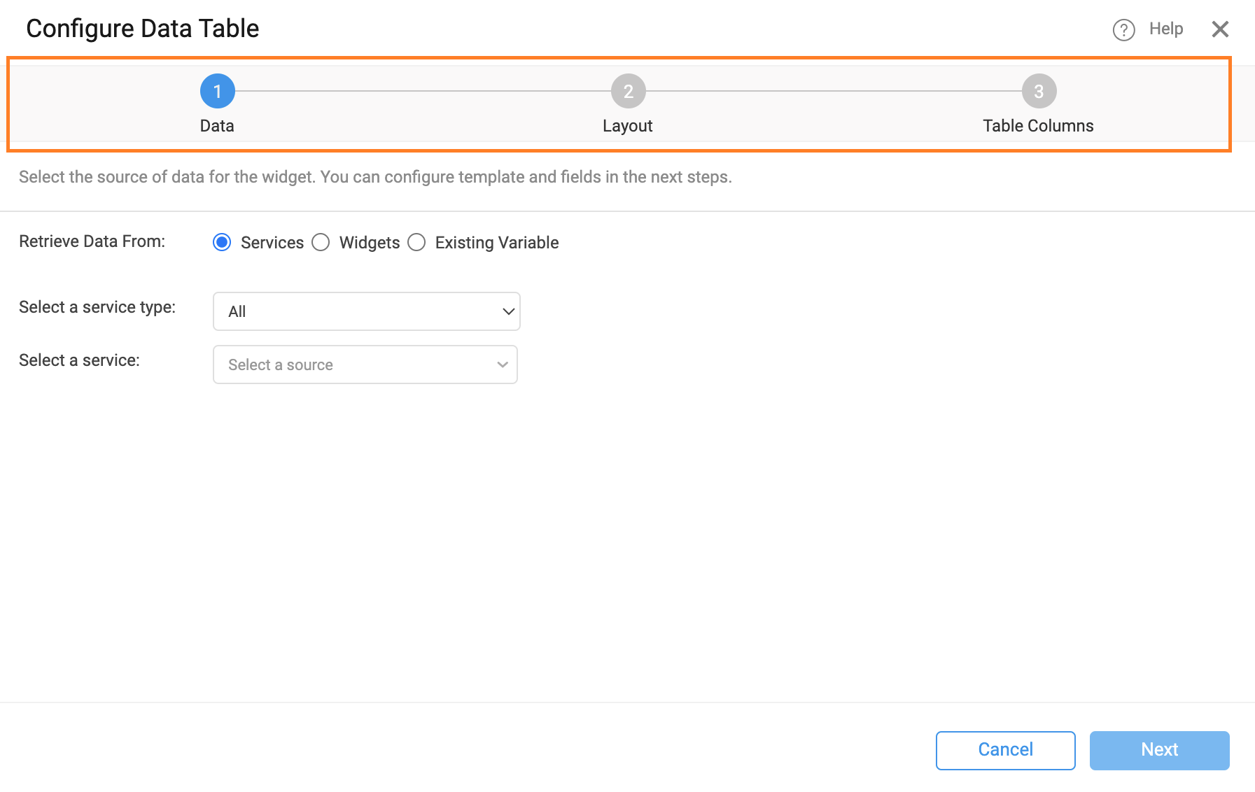The height and width of the screenshot is (792, 1255).
Task: Click the Help question mark icon
Action: click(1123, 29)
